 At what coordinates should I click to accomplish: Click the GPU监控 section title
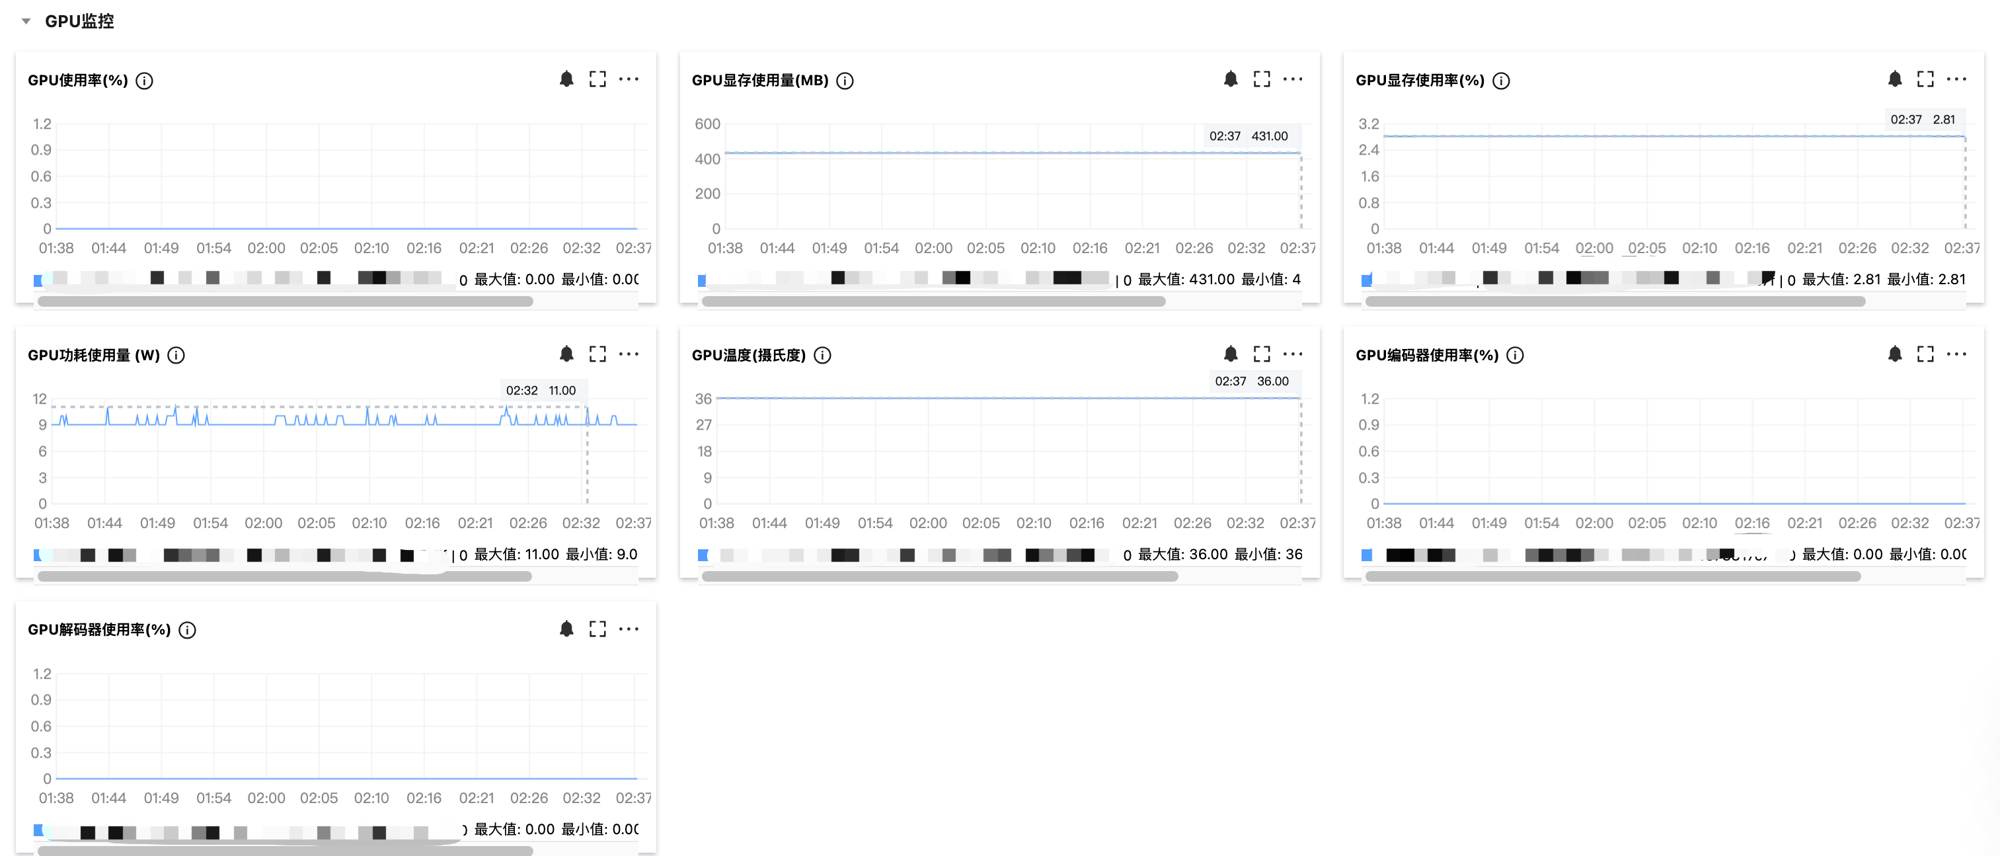pyautogui.click(x=79, y=22)
